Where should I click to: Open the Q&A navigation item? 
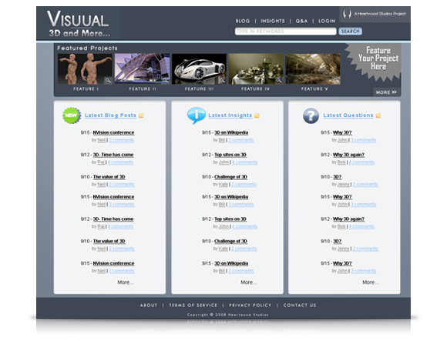coord(301,21)
